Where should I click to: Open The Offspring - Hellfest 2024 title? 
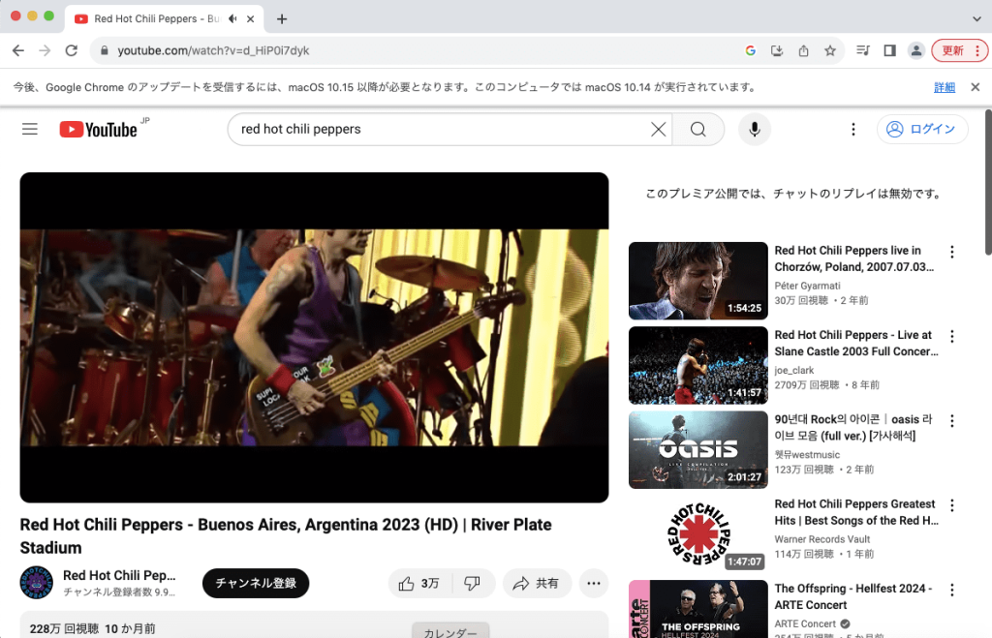click(x=852, y=596)
